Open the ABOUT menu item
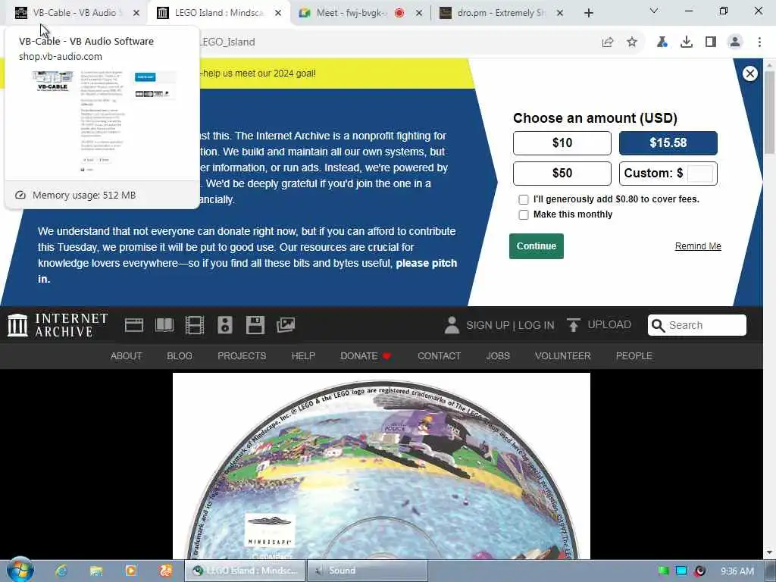This screenshot has height=582, width=776. click(127, 356)
